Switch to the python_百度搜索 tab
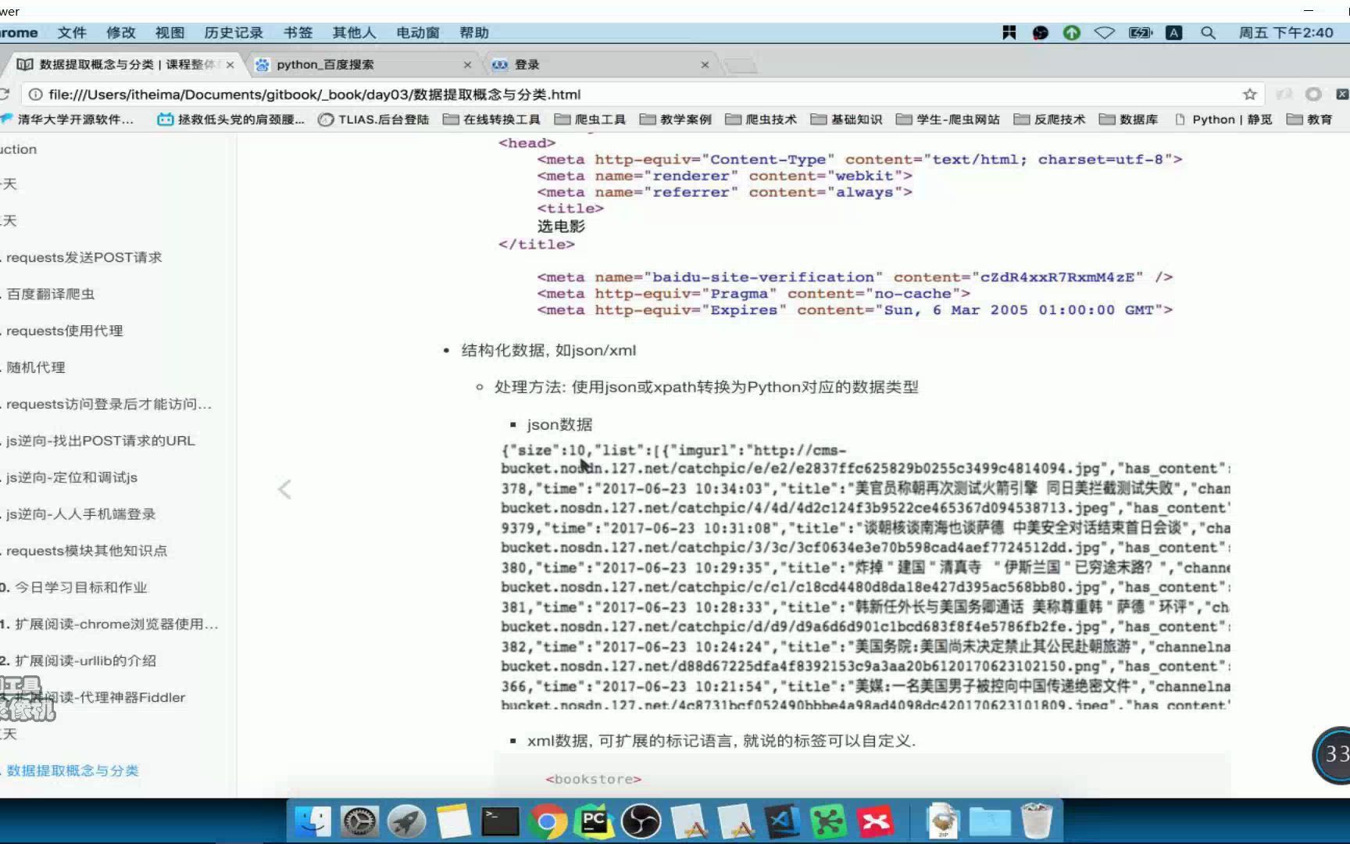1350x844 pixels. click(x=362, y=65)
